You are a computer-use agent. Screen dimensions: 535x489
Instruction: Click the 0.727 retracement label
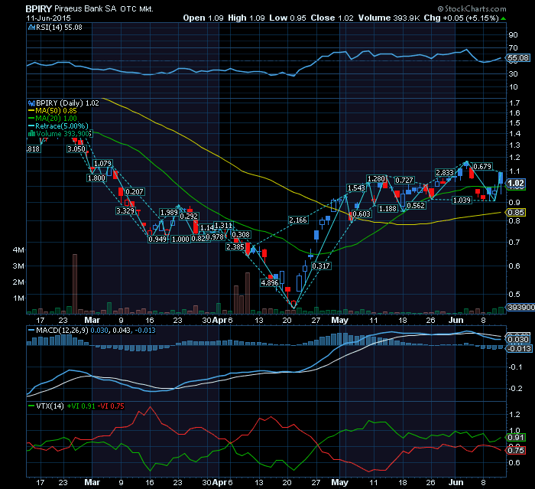click(x=404, y=180)
